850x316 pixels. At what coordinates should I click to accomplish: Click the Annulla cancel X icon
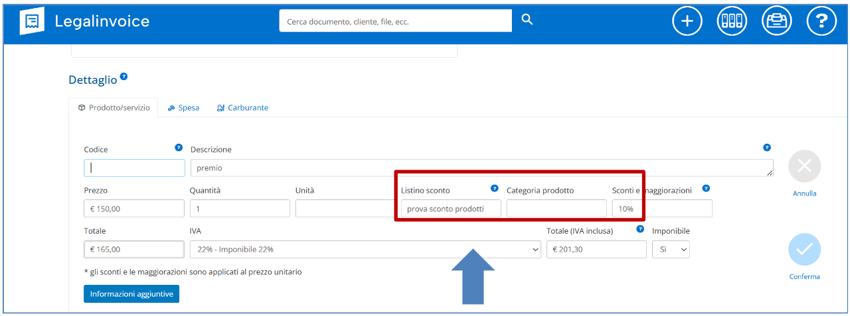(x=804, y=166)
